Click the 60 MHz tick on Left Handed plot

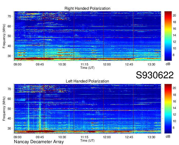9,99
